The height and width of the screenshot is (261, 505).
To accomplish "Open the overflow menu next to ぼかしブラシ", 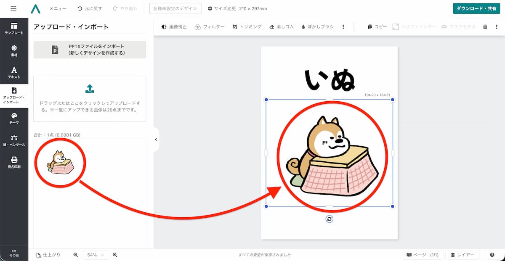I will tap(343, 26).
